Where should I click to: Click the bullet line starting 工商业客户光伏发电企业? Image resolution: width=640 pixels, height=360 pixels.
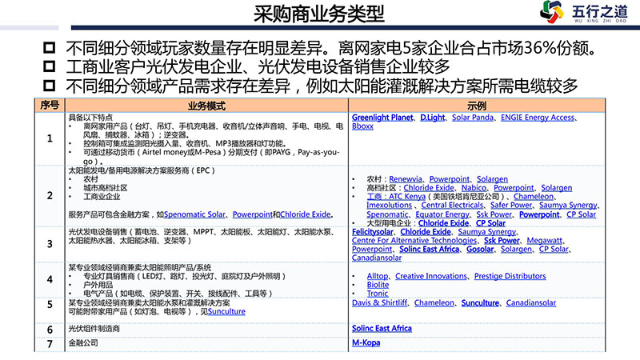pos(258,66)
